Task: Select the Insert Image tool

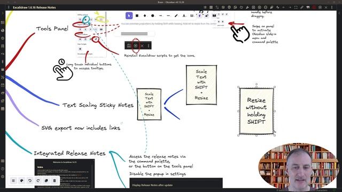Action: (192, 15)
